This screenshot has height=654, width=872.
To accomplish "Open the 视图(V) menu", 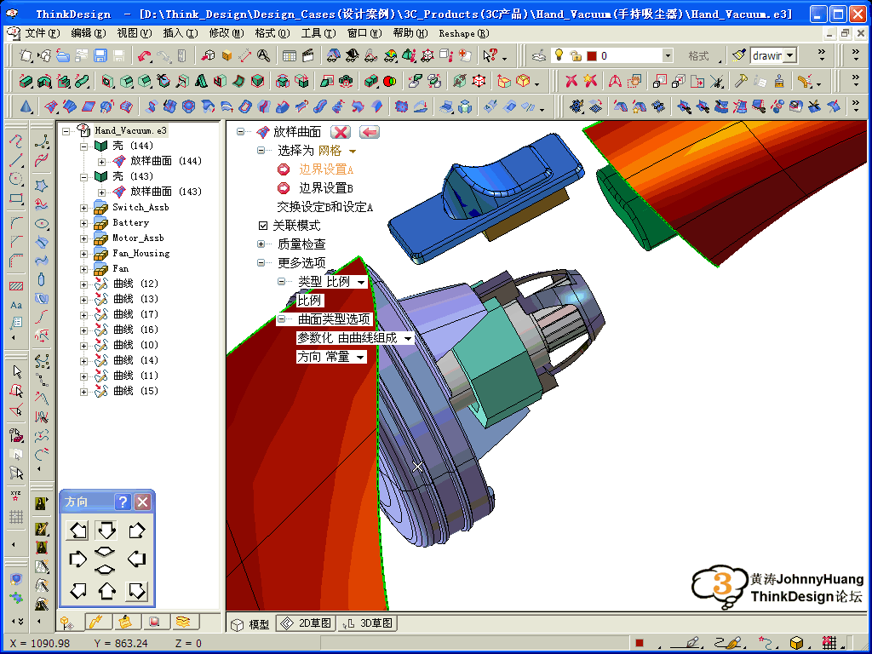I will click(x=134, y=33).
